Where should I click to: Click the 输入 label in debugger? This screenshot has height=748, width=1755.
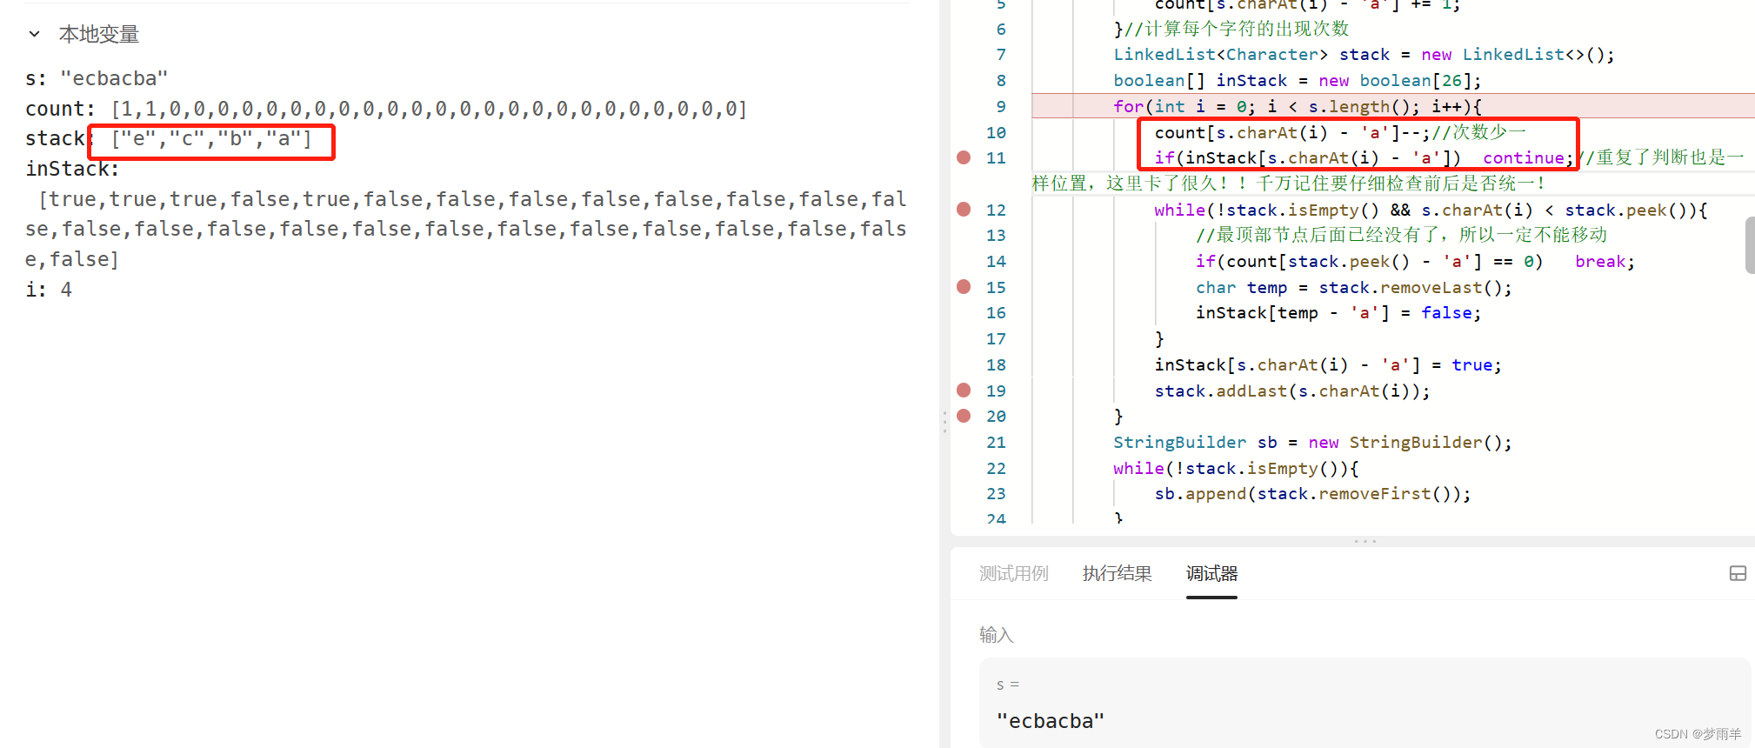997,635
